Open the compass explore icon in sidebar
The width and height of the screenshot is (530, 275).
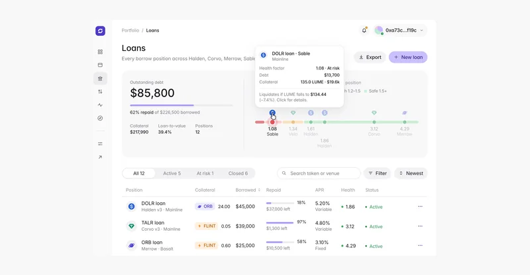click(x=100, y=118)
